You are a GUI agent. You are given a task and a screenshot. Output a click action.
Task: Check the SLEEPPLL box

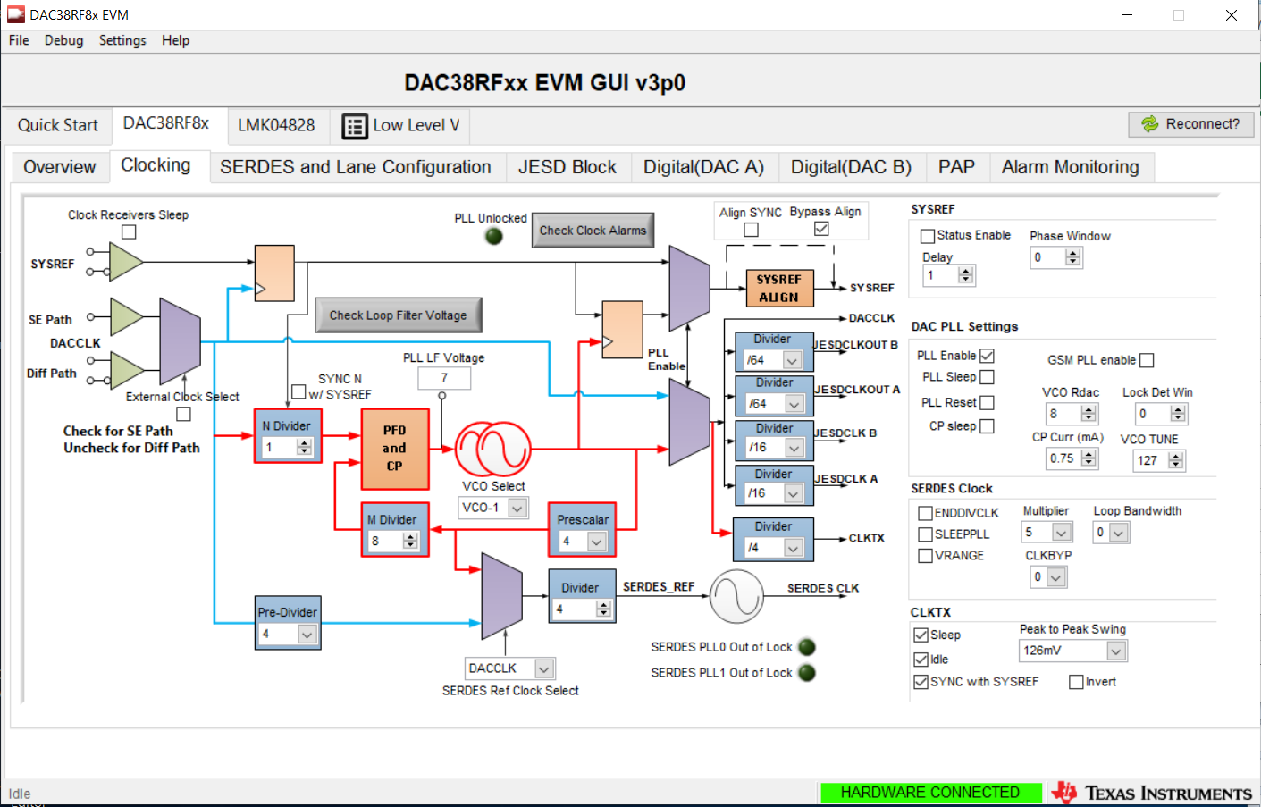[x=926, y=534]
